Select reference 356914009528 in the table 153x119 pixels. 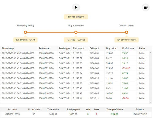46,53
